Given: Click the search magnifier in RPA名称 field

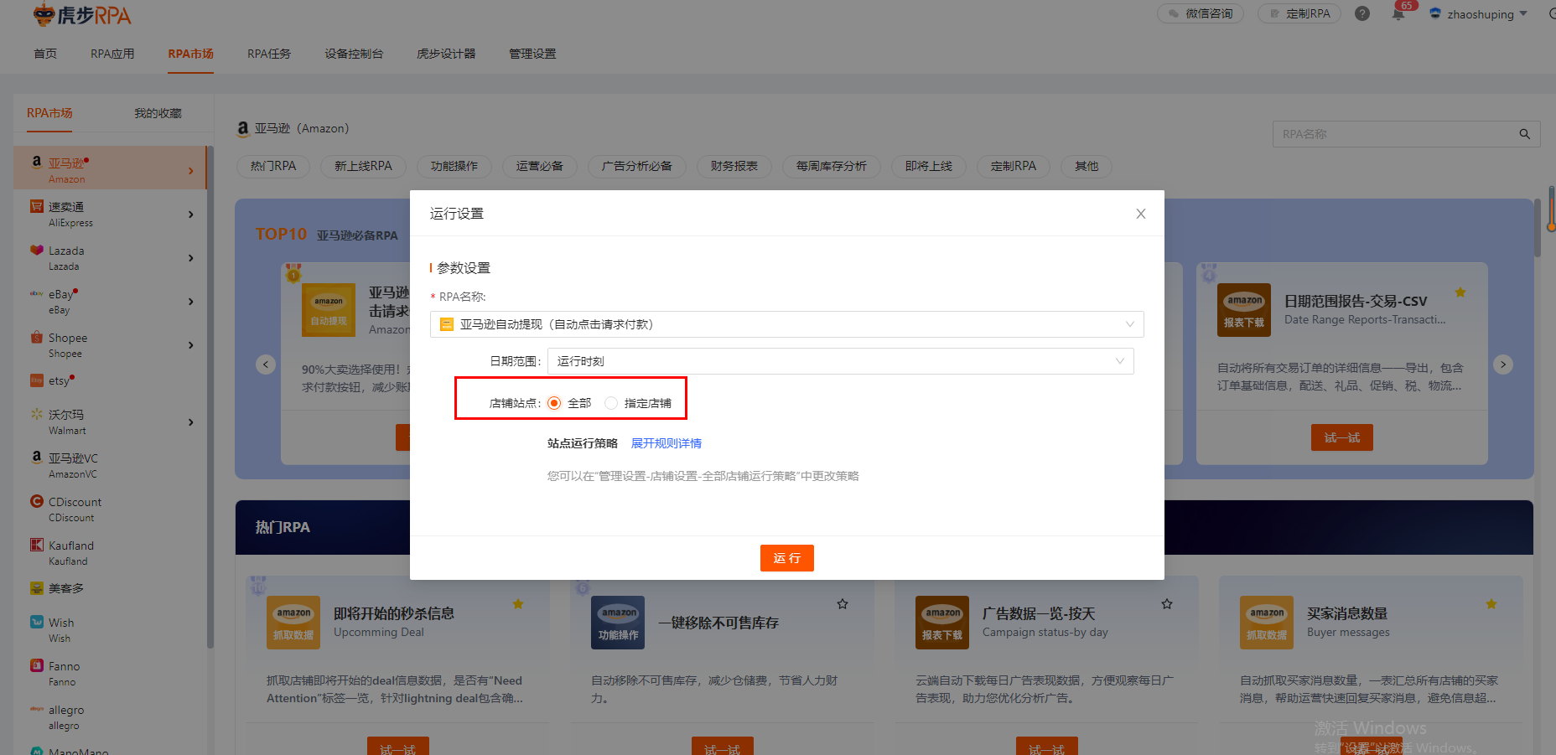Looking at the screenshot, I should (x=1525, y=134).
